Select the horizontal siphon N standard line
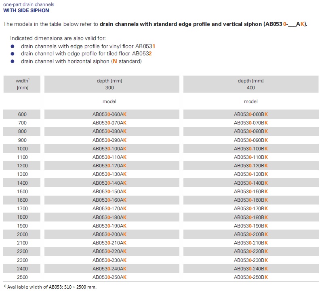 pyautogui.click(x=81, y=61)
